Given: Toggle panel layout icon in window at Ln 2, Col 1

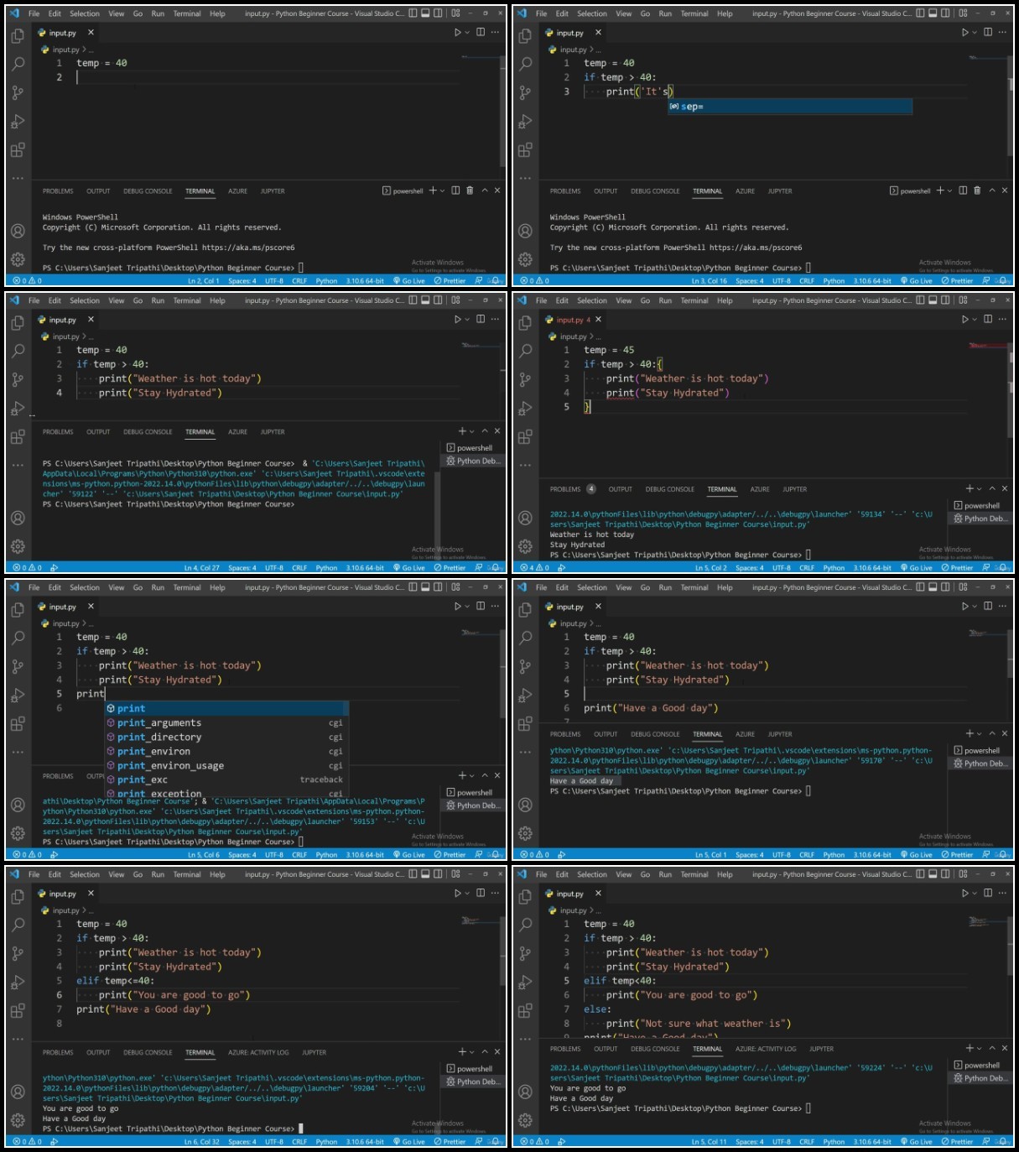Looking at the screenshot, I should [425, 13].
